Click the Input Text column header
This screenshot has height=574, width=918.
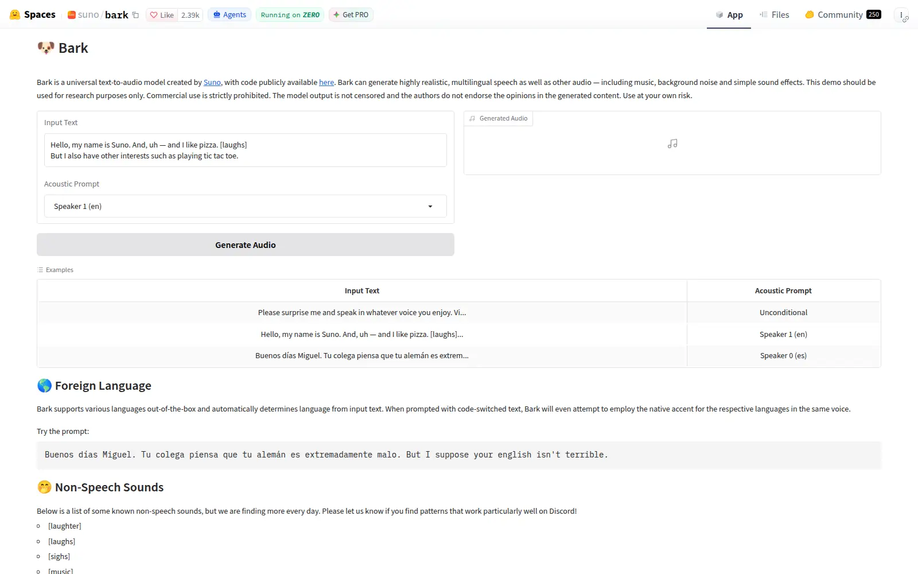(362, 291)
